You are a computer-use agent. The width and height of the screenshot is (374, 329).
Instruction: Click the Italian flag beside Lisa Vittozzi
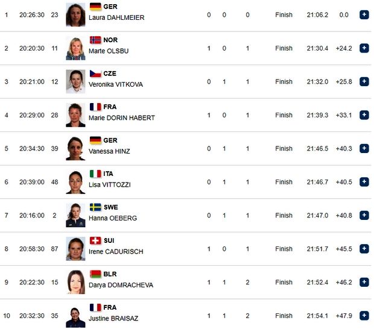95,174
